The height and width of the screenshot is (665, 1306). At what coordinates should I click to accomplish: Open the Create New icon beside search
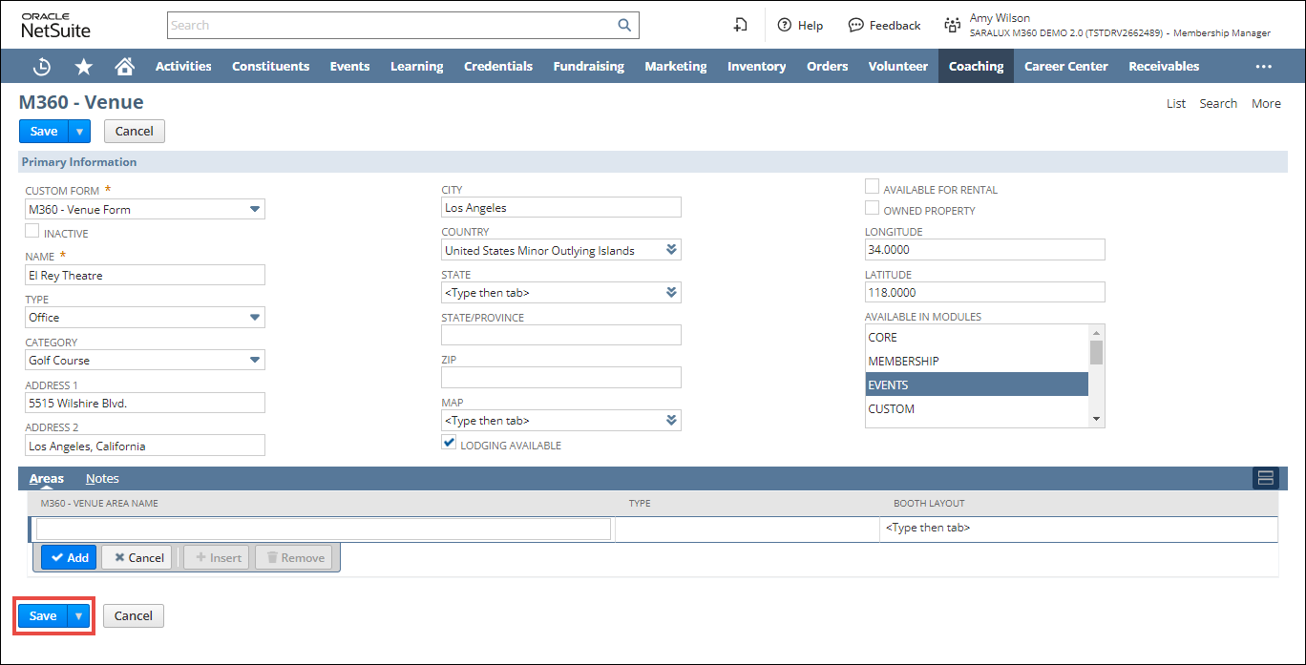(x=740, y=26)
